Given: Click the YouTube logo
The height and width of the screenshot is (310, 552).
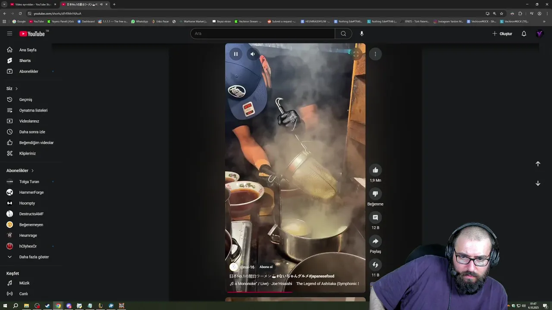Looking at the screenshot, I should (32, 34).
